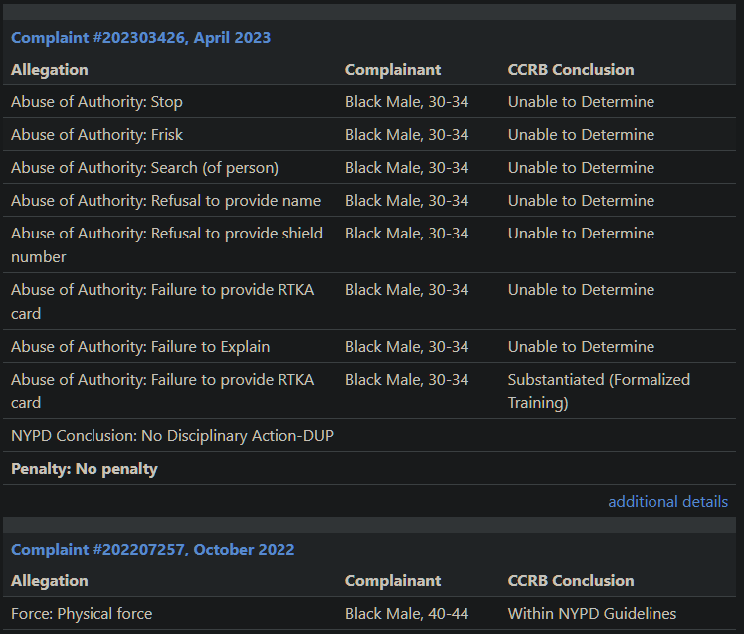Click 'Unable to Determine' in Failure to Explain row
The image size is (744, 634).
581,346
